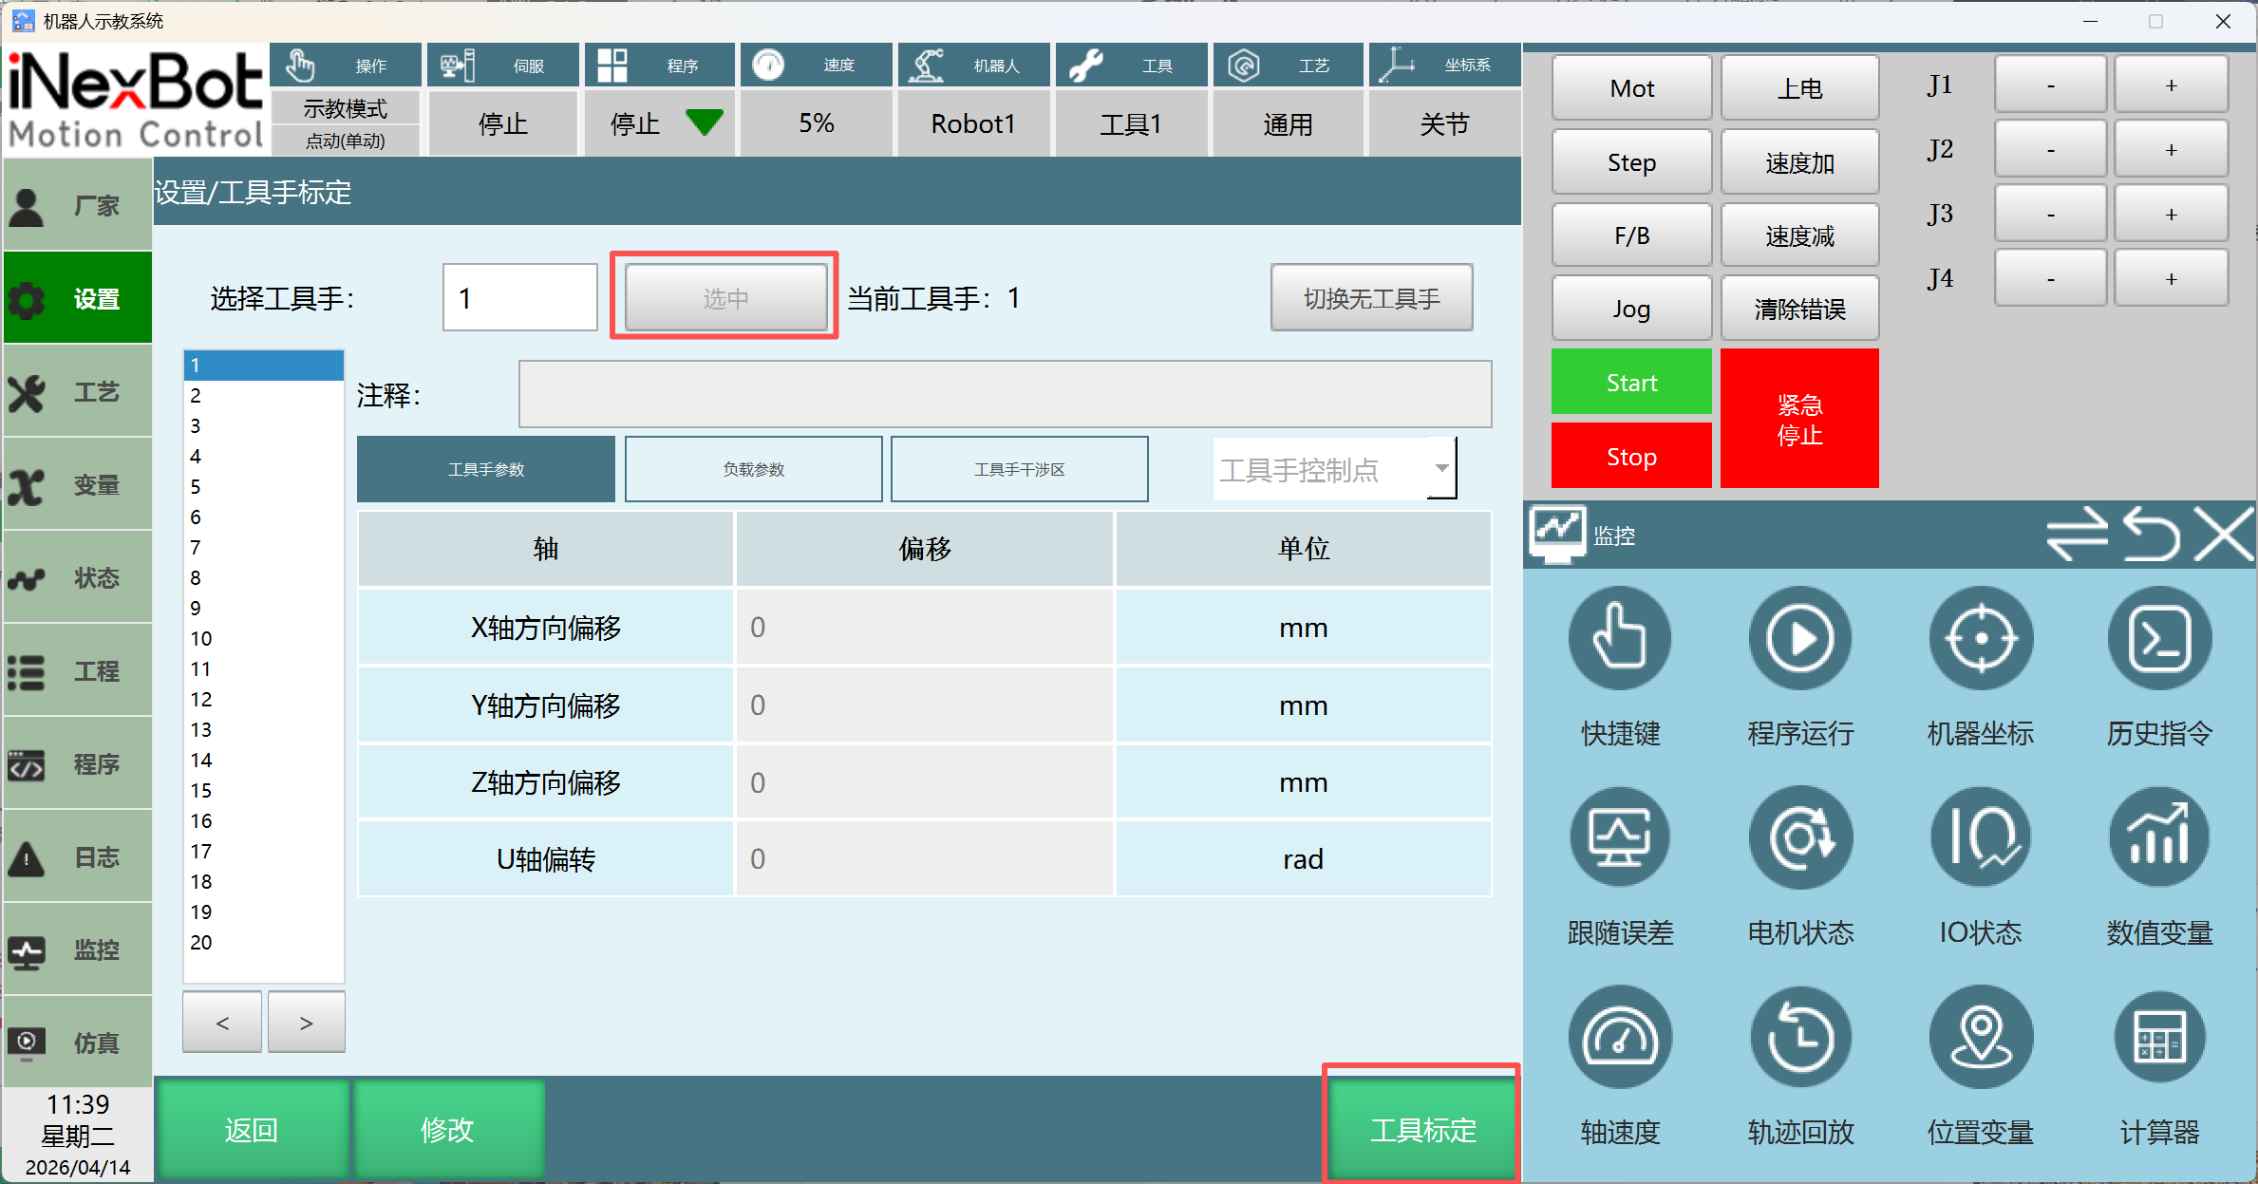Toggle the Mot motor button

point(1631,88)
